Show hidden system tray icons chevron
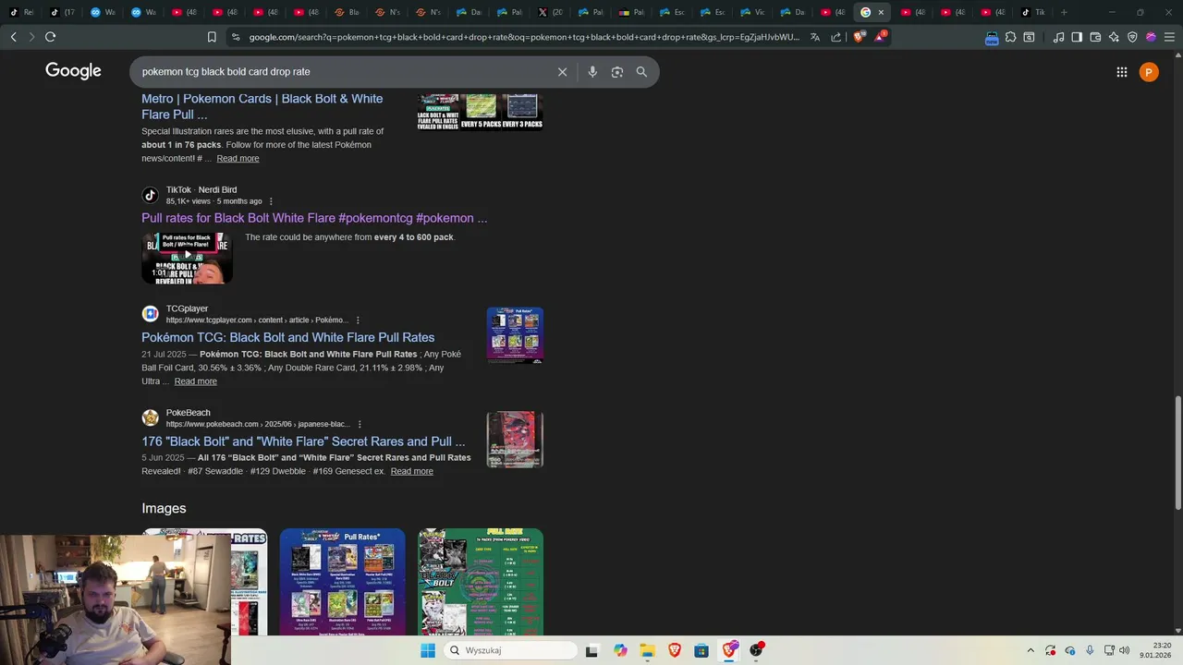The height and width of the screenshot is (665, 1183). coord(1031,650)
